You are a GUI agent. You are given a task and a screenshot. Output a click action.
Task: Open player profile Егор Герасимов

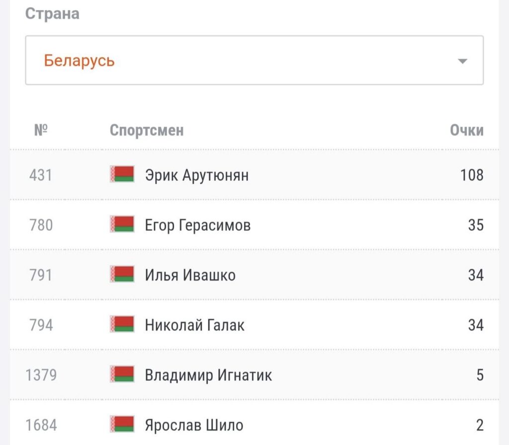click(x=198, y=225)
